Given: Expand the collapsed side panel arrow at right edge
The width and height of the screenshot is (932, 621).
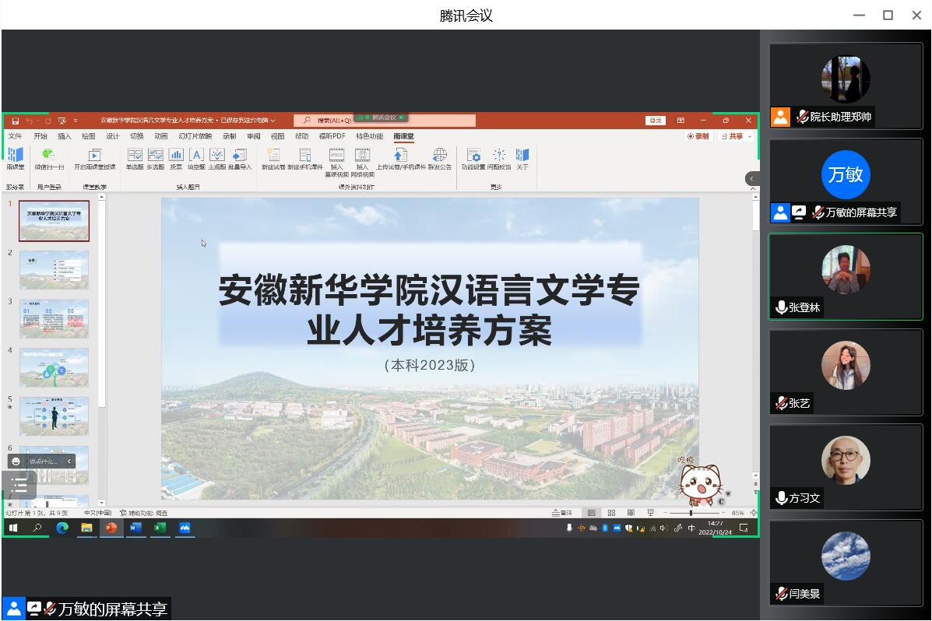Looking at the screenshot, I should coord(752,179).
